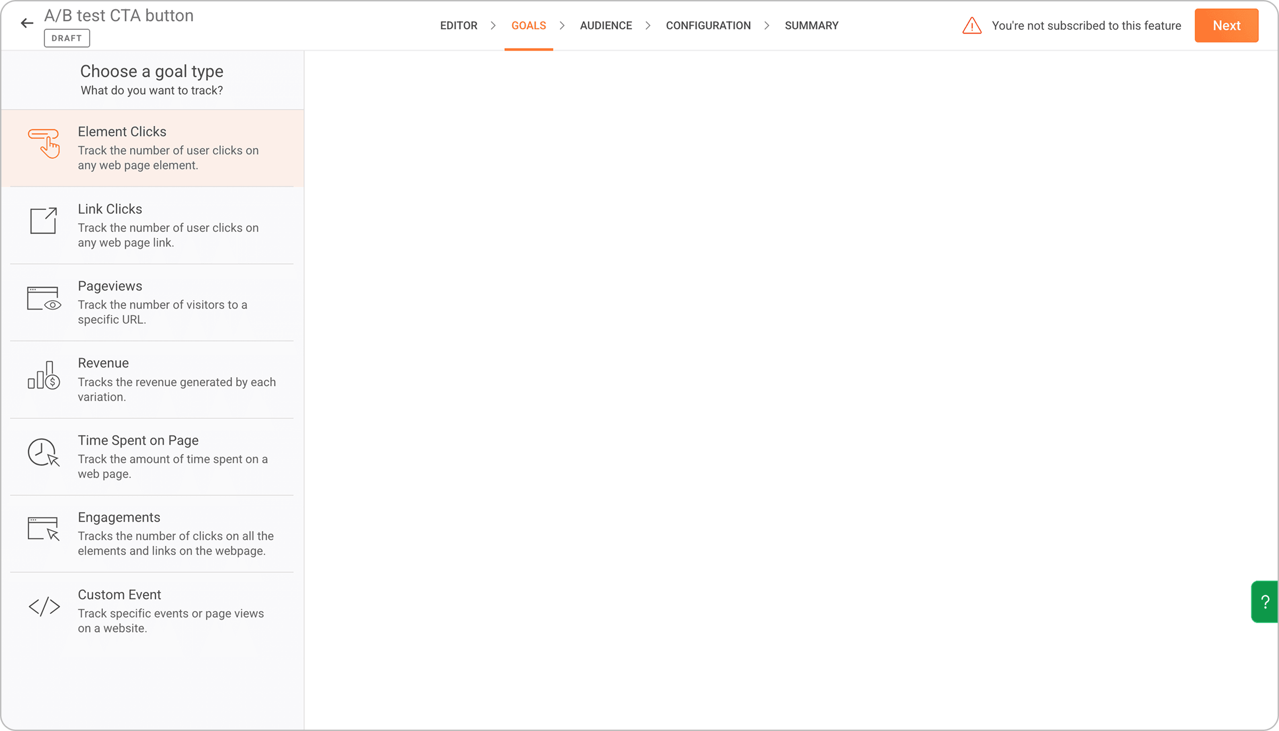1279x731 pixels.
Task: Click the 'Choose a goal type' heading
Action: click(x=152, y=71)
